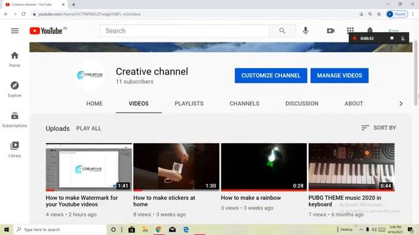Close the Creative channel browser tab
The width and height of the screenshot is (419, 235).
[x=63, y=5]
